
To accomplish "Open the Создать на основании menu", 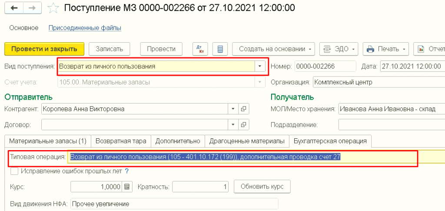I will [x=274, y=49].
